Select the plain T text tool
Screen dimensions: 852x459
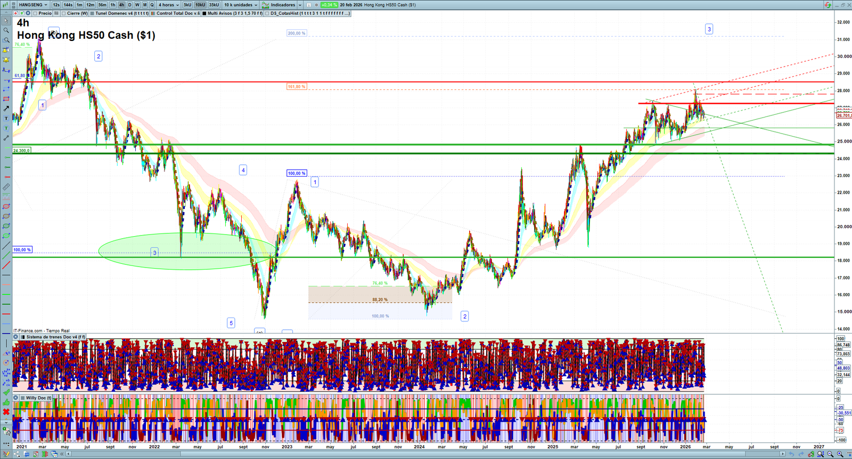pos(6,118)
